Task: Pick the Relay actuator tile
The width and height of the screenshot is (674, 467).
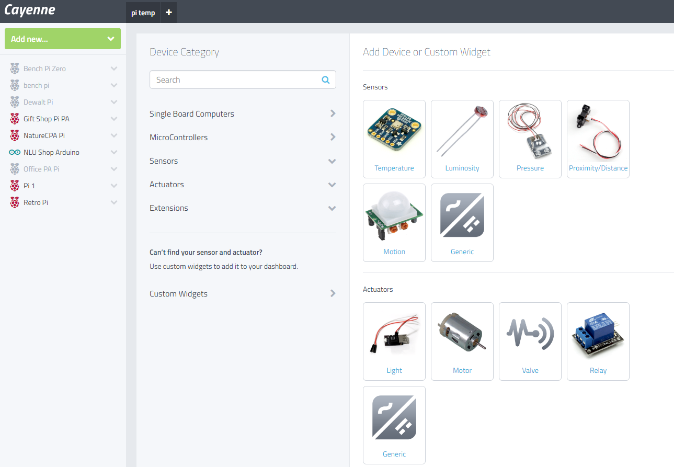Action: click(x=598, y=341)
